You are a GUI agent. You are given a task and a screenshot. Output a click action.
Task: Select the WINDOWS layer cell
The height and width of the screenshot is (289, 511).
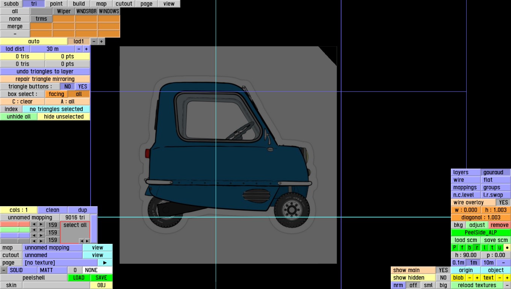pyautogui.click(x=109, y=11)
